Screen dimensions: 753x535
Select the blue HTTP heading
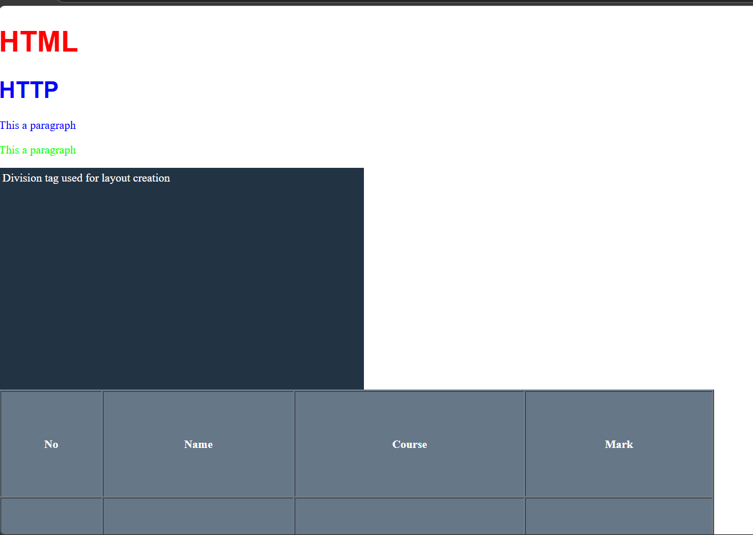29,89
